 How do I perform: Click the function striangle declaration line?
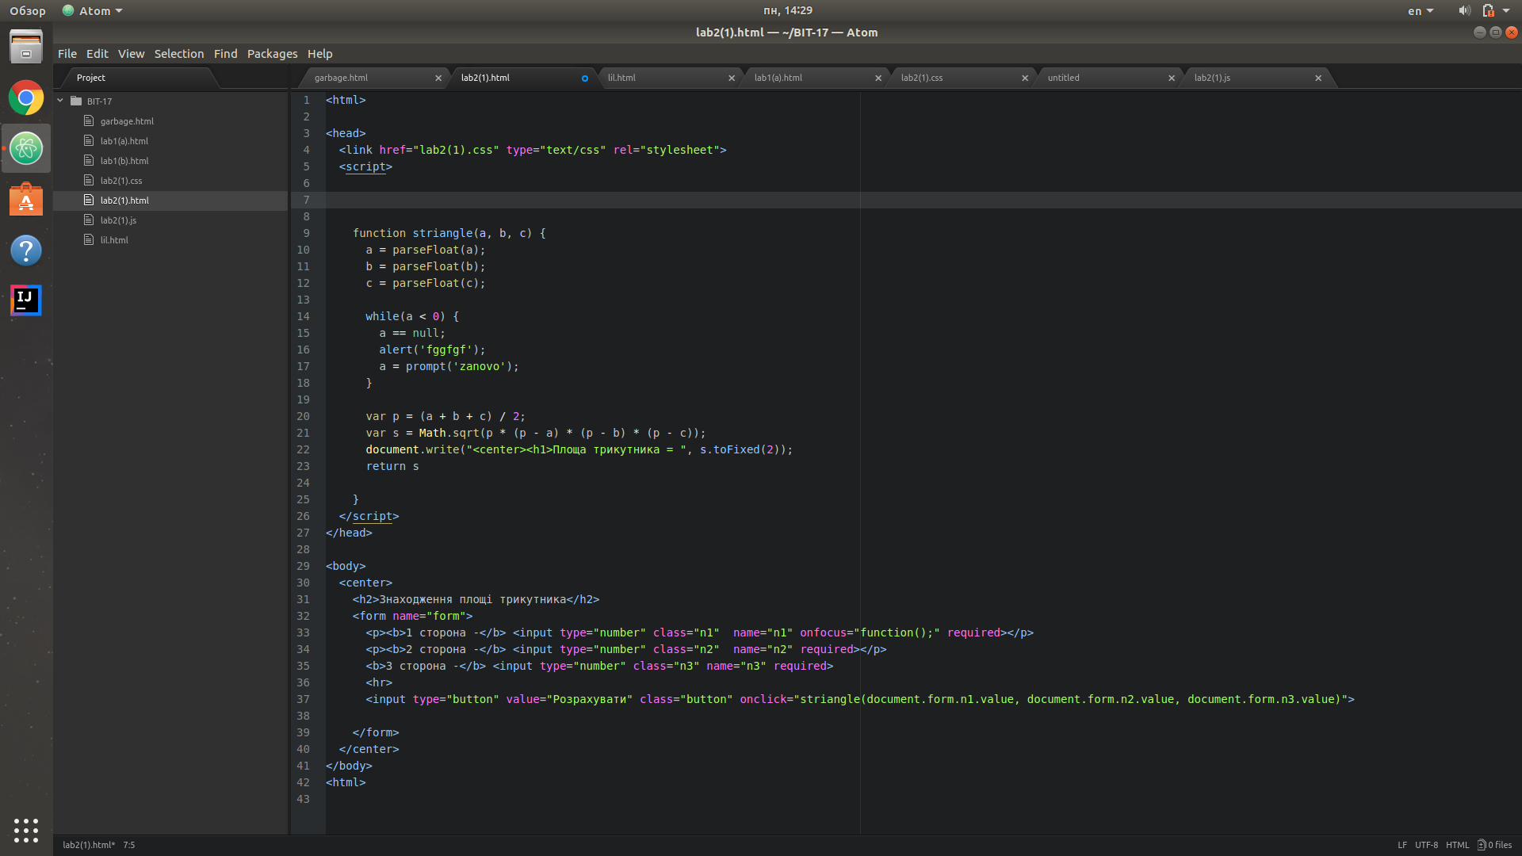point(449,233)
